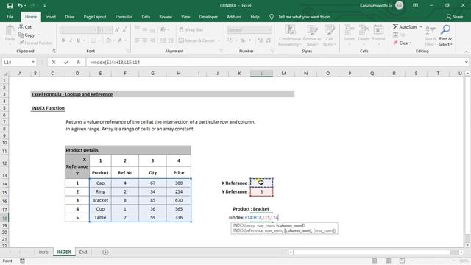Click the Select All corner triangle
This screenshot has width=471, height=265.
click(5, 74)
